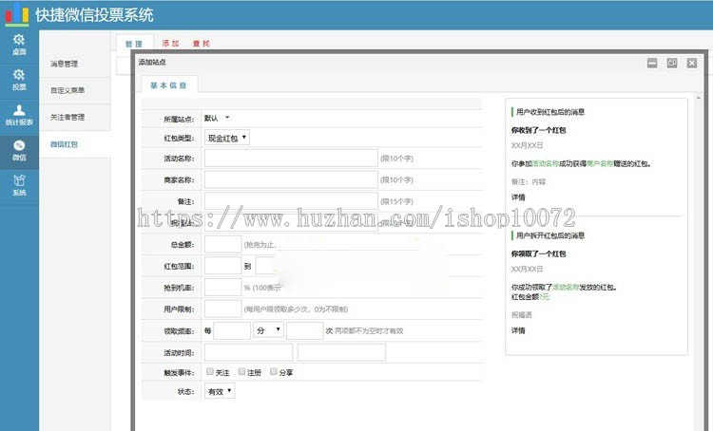The width and height of the screenshot is (713, 431).
Task: Select the 基本信息 tab
Action: click(x=168, y=84)
